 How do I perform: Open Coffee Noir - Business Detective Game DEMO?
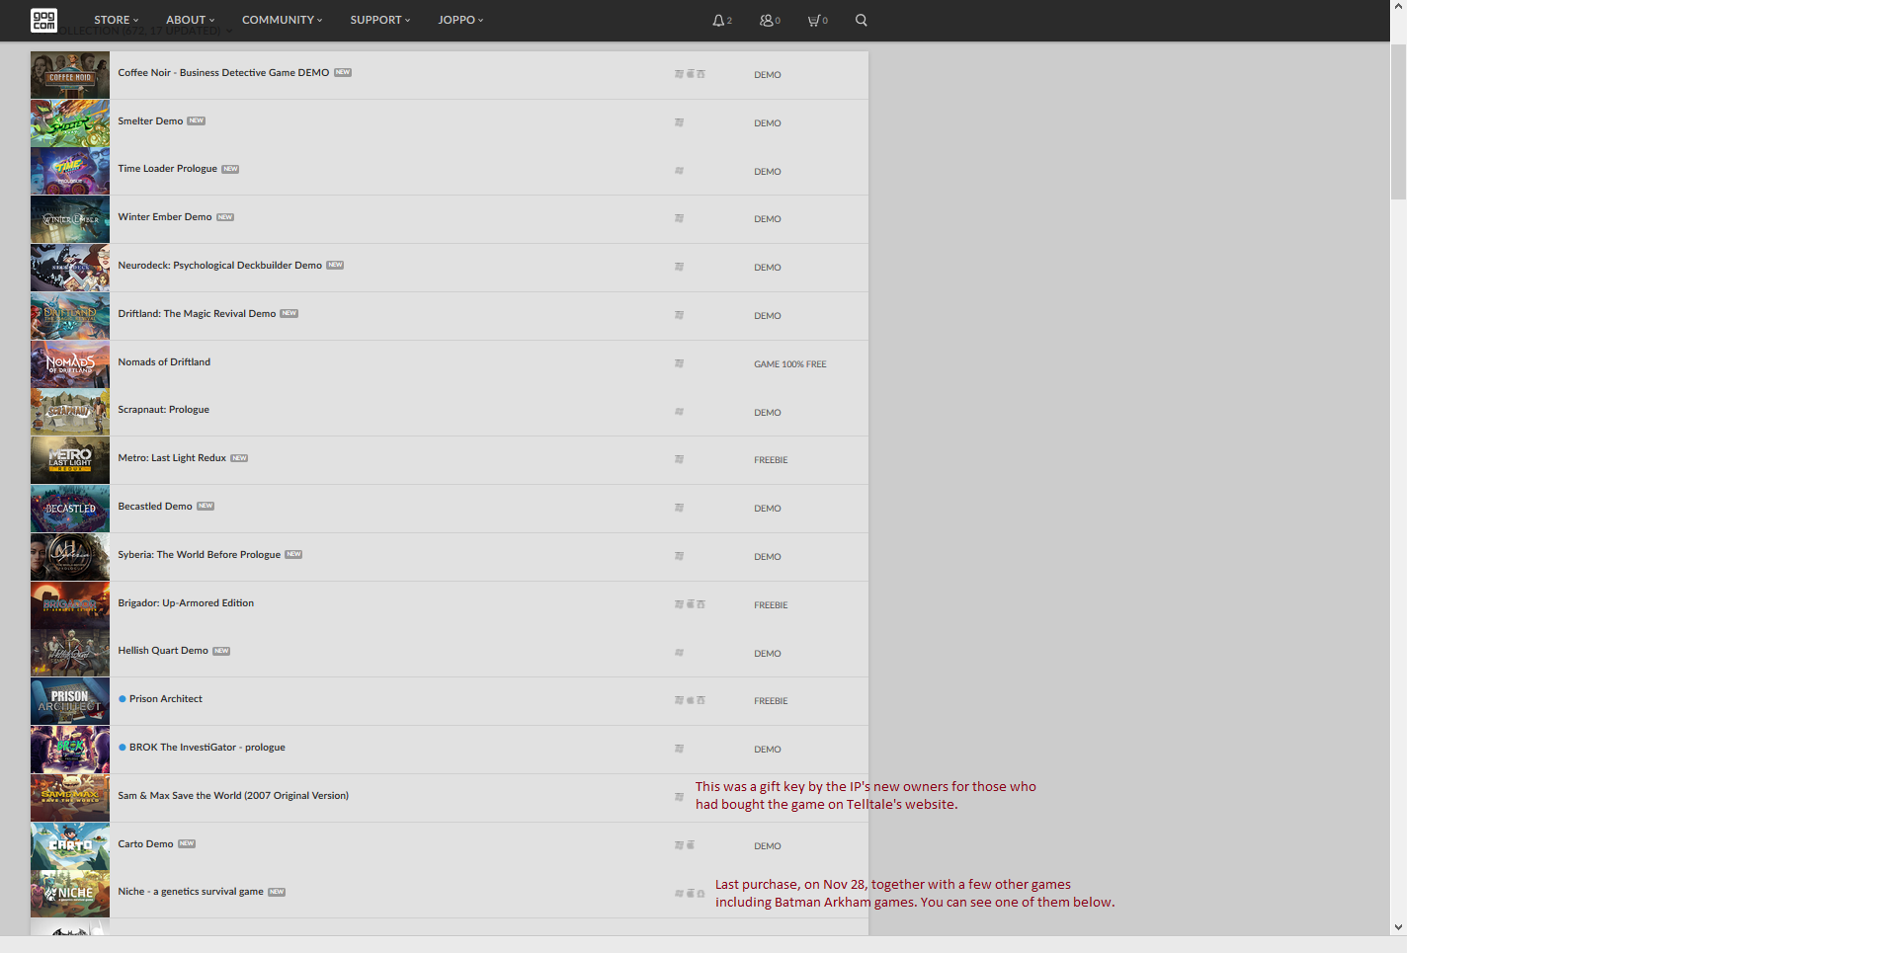pos(223,73)
